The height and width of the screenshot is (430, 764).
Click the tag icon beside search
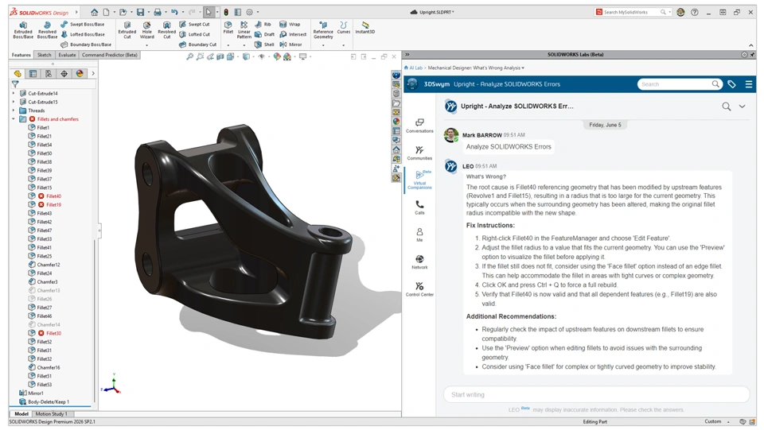[x=731, y=84]
